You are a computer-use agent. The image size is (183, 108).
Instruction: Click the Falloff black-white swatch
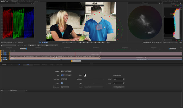click(x=85, y=75)
